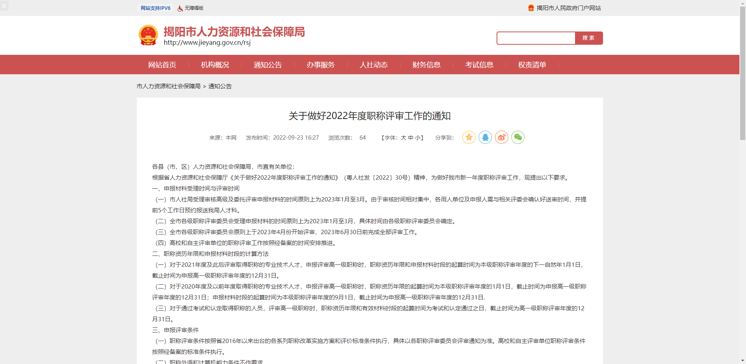Set font size to 大 (large)

[403, 138]
